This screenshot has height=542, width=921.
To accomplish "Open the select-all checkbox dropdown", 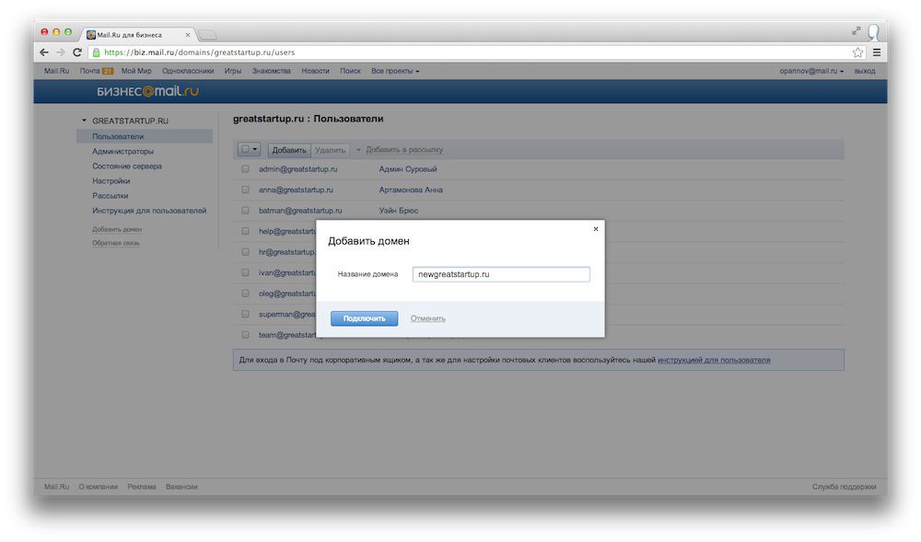I will [x=250, y=150].
